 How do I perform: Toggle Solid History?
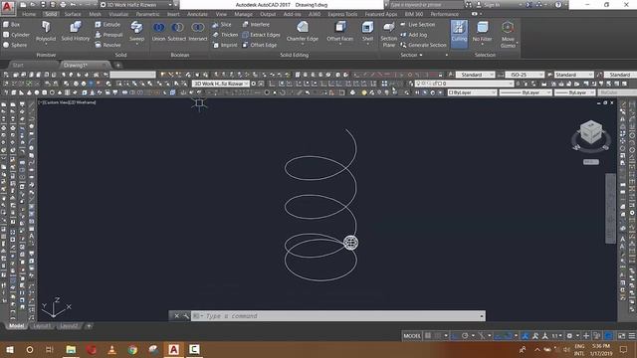pos(76,31)
